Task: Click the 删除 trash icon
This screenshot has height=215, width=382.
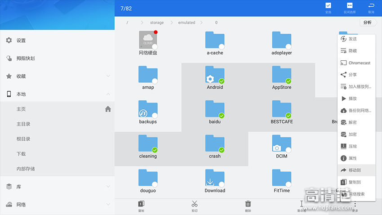Action: pyautogui.click(x=248, y=204)
